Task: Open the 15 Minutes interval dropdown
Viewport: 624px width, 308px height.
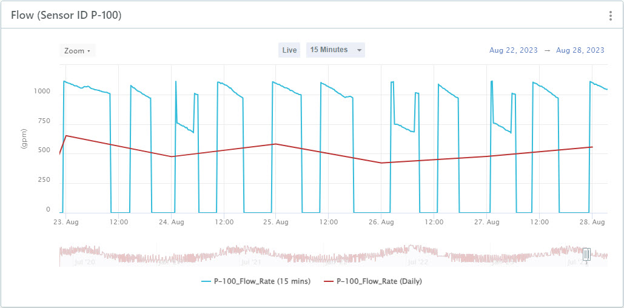Action: coord(335,50)
